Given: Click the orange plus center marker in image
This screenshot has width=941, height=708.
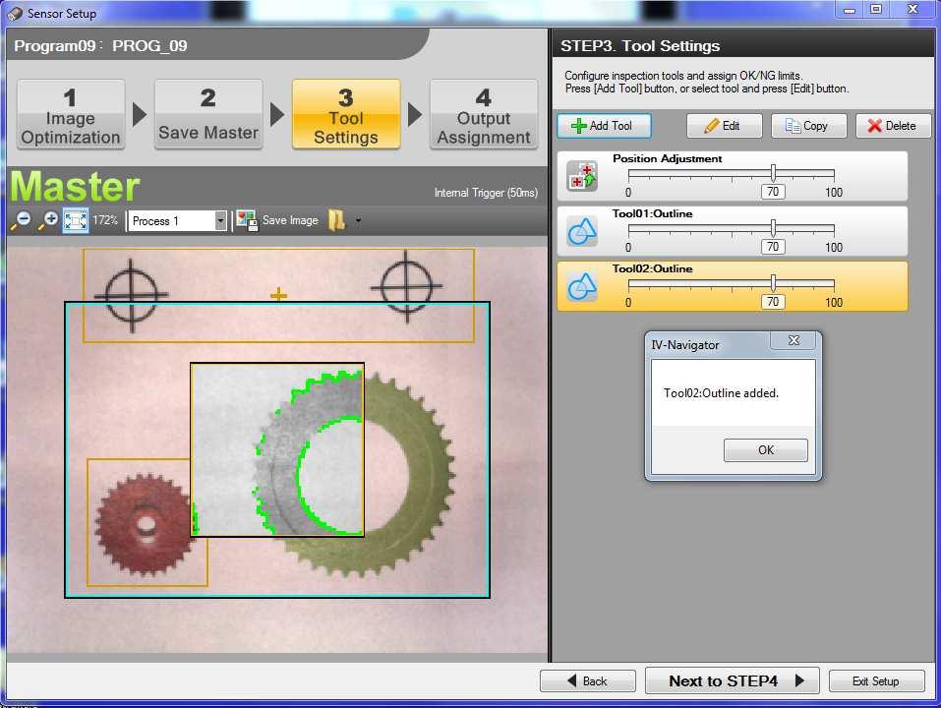Looking at the screenshot, I should [278, 295].
